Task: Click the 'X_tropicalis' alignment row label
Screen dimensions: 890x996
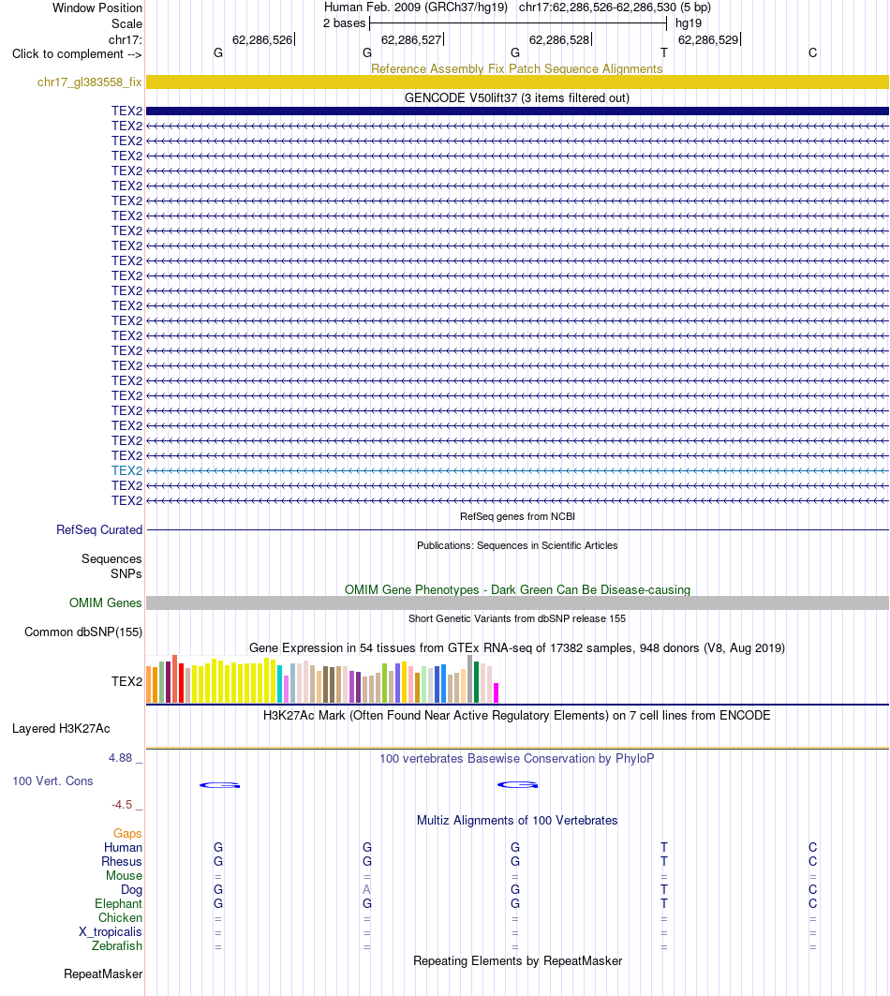Action: tap(111, 932)
